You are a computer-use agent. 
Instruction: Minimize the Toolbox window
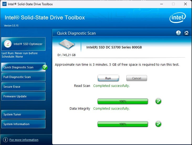(162, 4)
